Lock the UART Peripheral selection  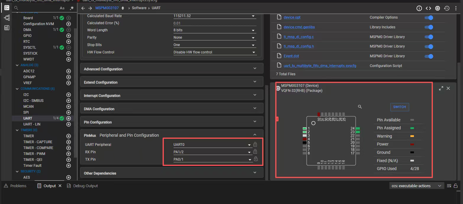pos(255,144)
